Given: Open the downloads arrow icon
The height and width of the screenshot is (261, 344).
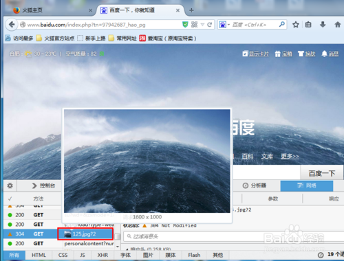Looking at the screenshot, I should click(x=323, y=25).
